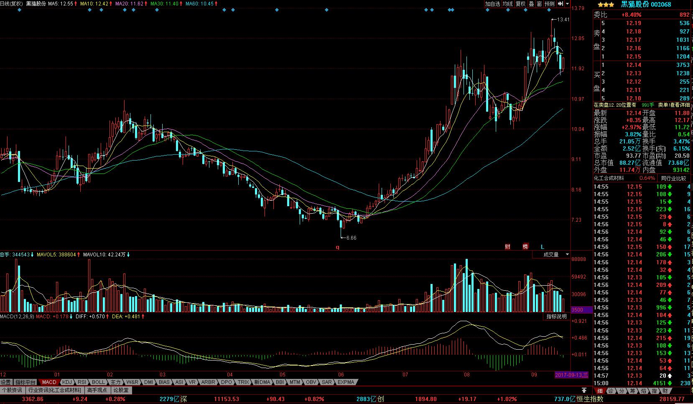
Task: Select the VR indicator tab
Action: tap(192, 382)
